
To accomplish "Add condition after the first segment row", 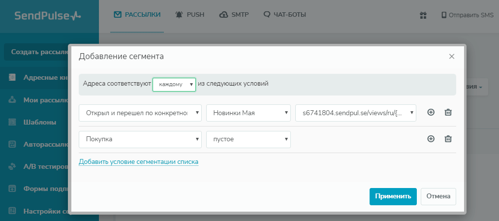I will [x=431, y=112].
